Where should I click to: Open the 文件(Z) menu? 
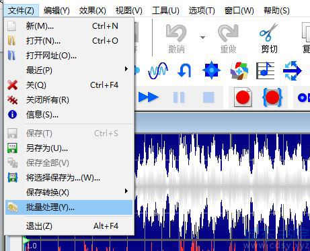21,11
